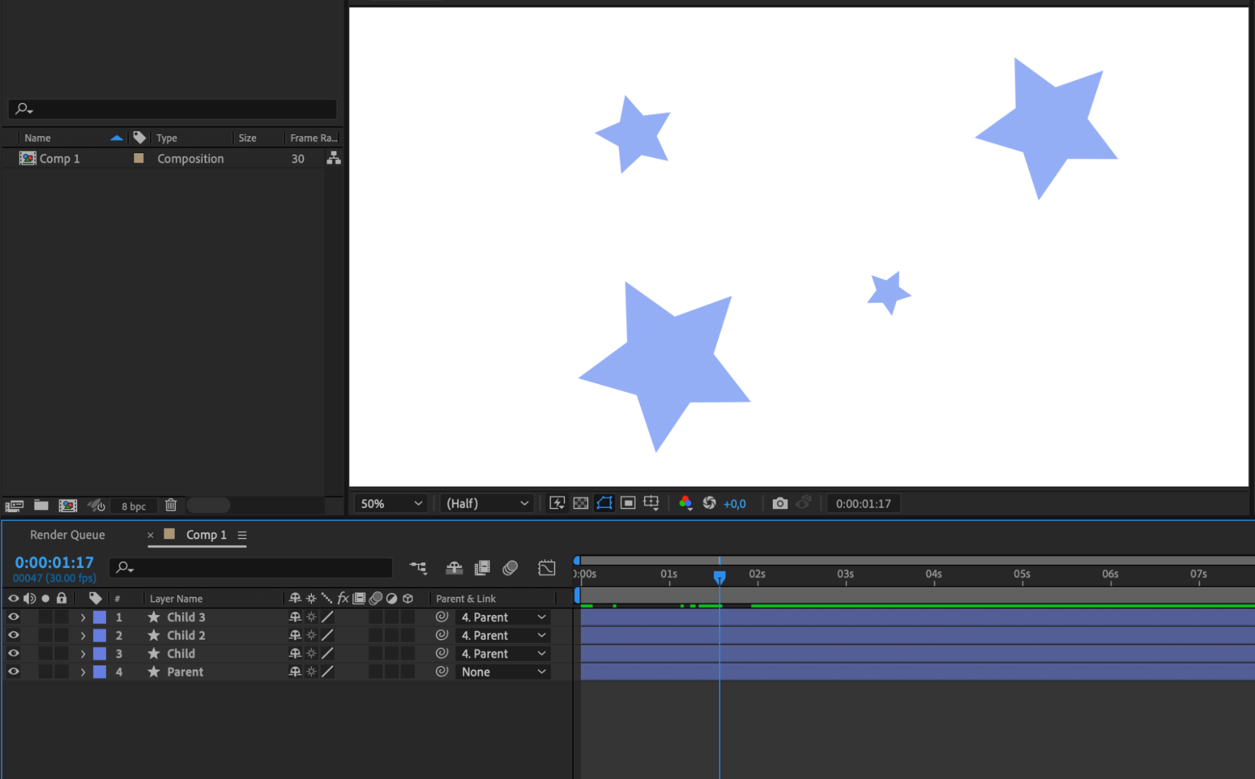The width and height of the screenshot is (1255, 779).
Task: Click the Child 3 layer color label
Action: (x=99, y=617)
